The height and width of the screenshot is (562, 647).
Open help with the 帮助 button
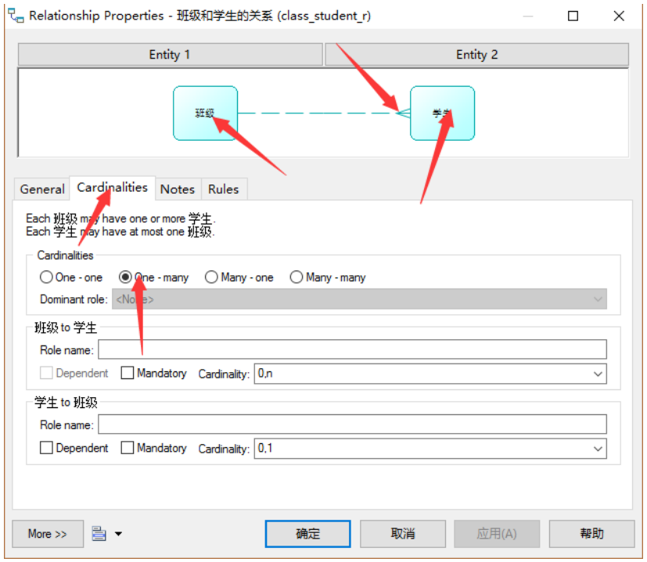coord(591,534)
